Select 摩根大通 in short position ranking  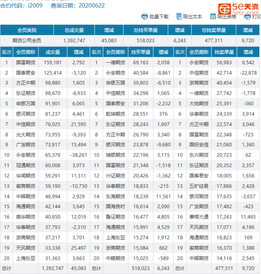click(199, 217)
